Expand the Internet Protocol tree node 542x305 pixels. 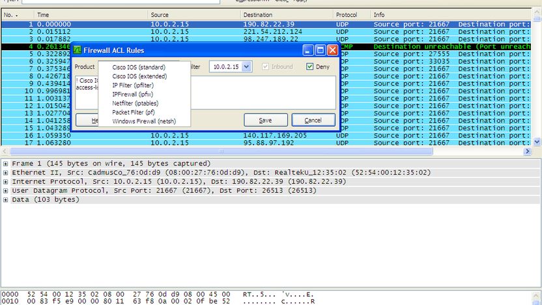click(x=5, y=182)
